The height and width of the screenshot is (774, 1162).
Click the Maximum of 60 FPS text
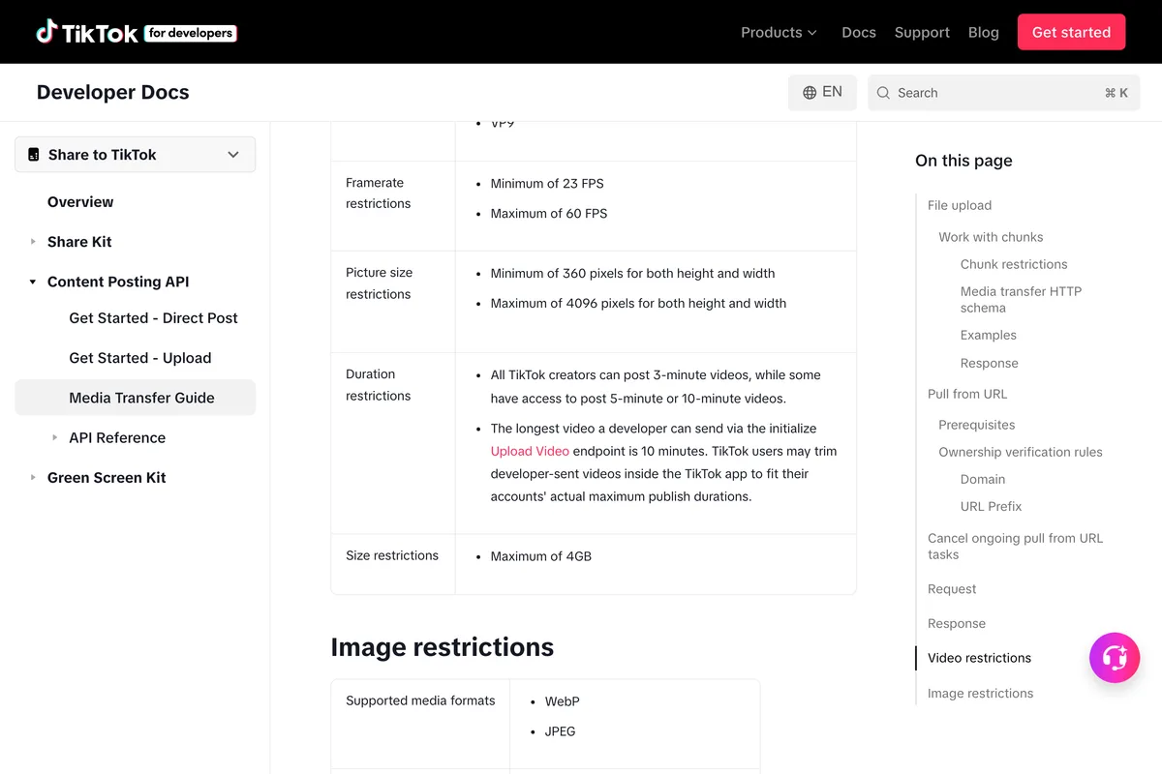click(x=549, y=214)
